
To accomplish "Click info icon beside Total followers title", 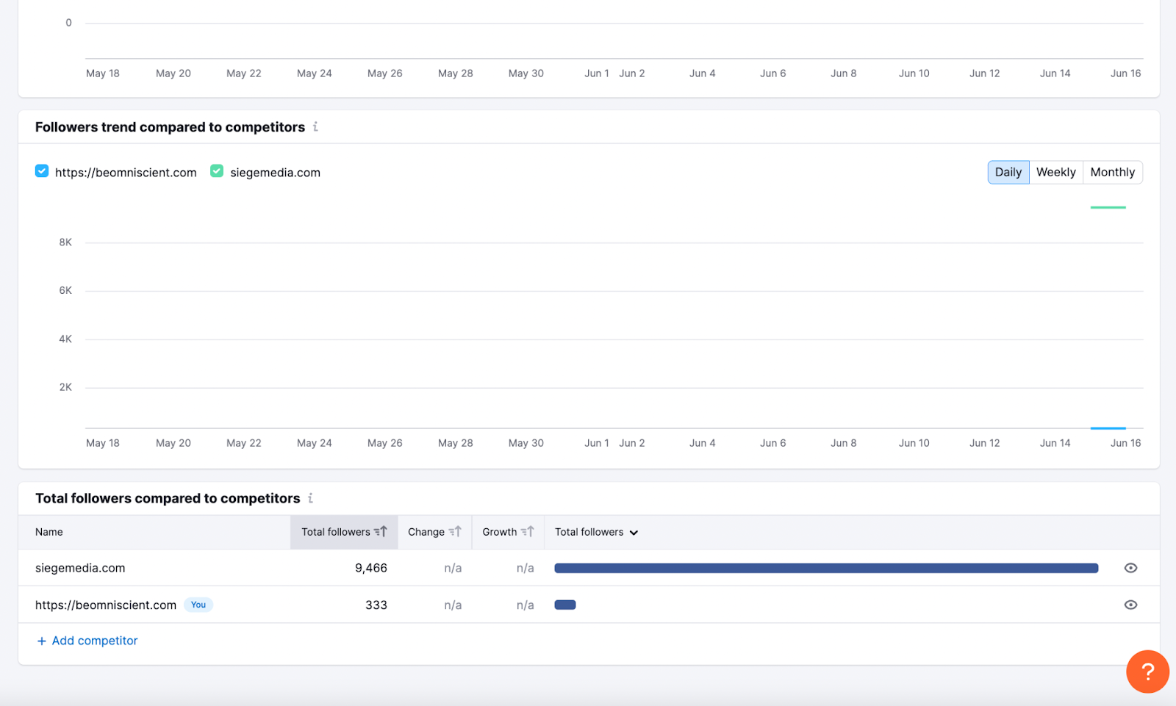I will (x=311, y=498).
